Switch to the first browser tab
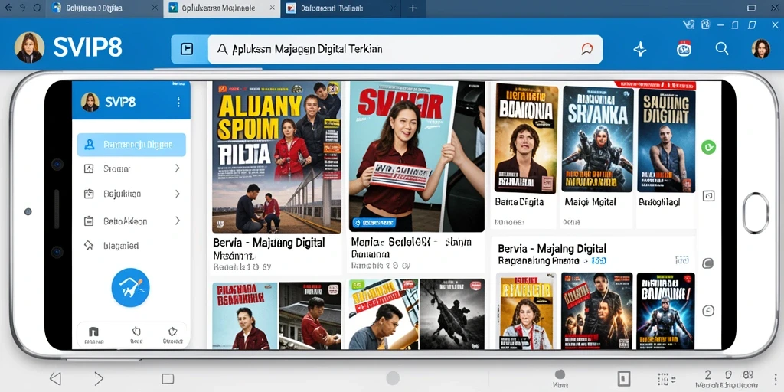 click(x=103, y=8)
